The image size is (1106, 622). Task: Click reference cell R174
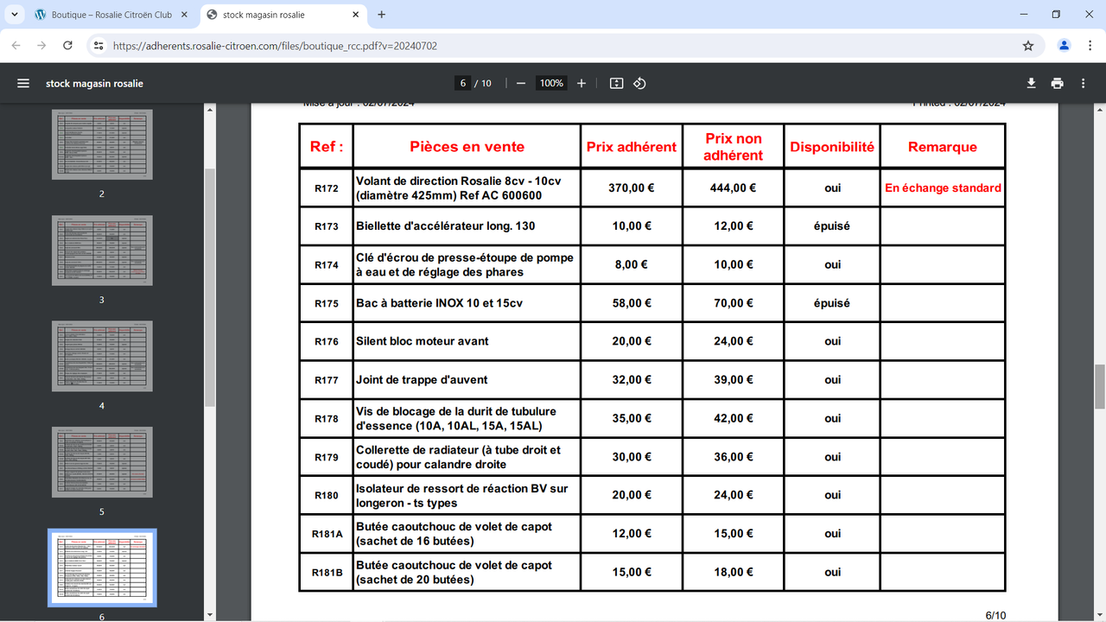click(327, 265)
